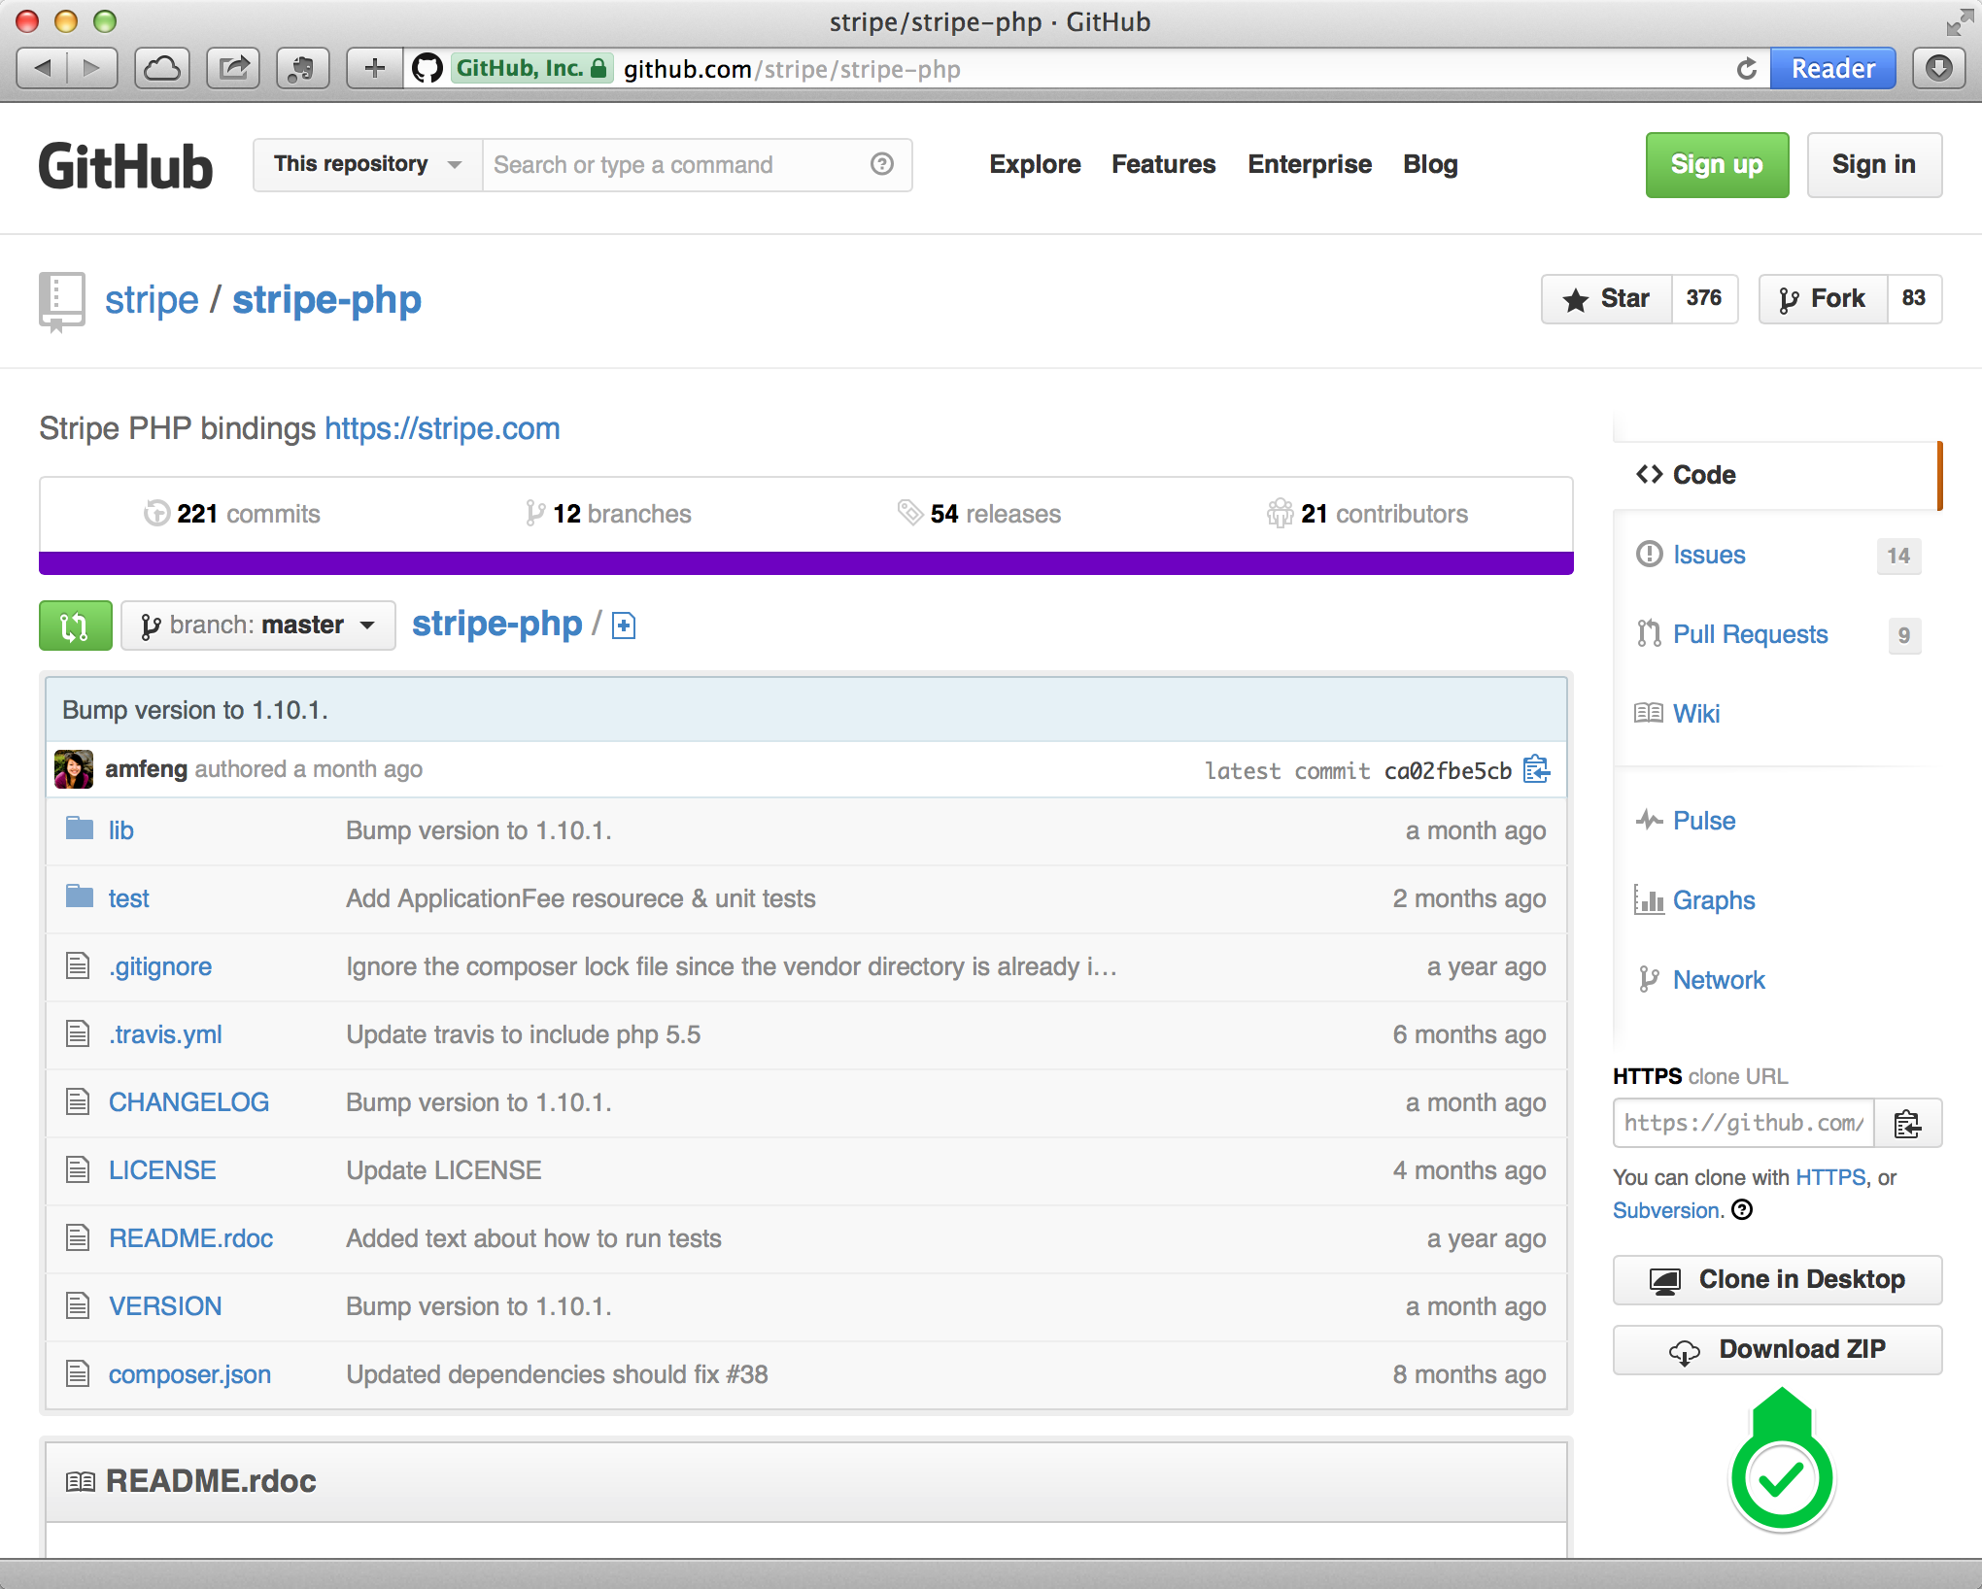This screenshot has height=1589, width=1982.
Task: Click the green compare and review button
Action: click(x=75, y=625)
